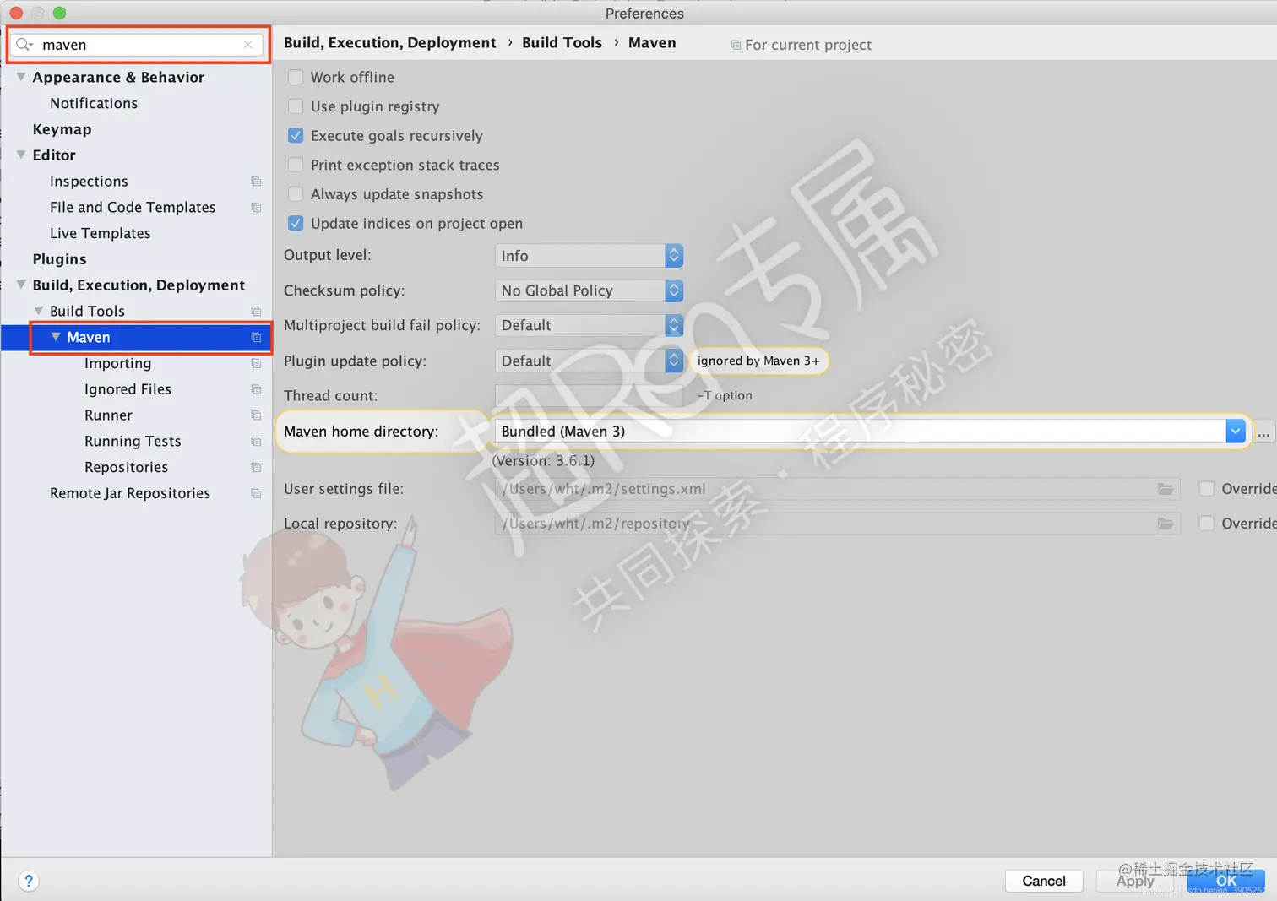Tick Override for Local repository
The width and height of the screenshot is (1277, 901).
click(1207, 524)
